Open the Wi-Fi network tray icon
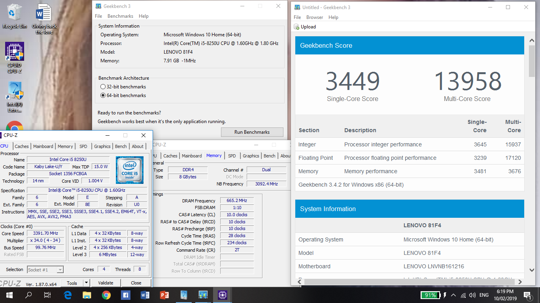 coord(463,295)
